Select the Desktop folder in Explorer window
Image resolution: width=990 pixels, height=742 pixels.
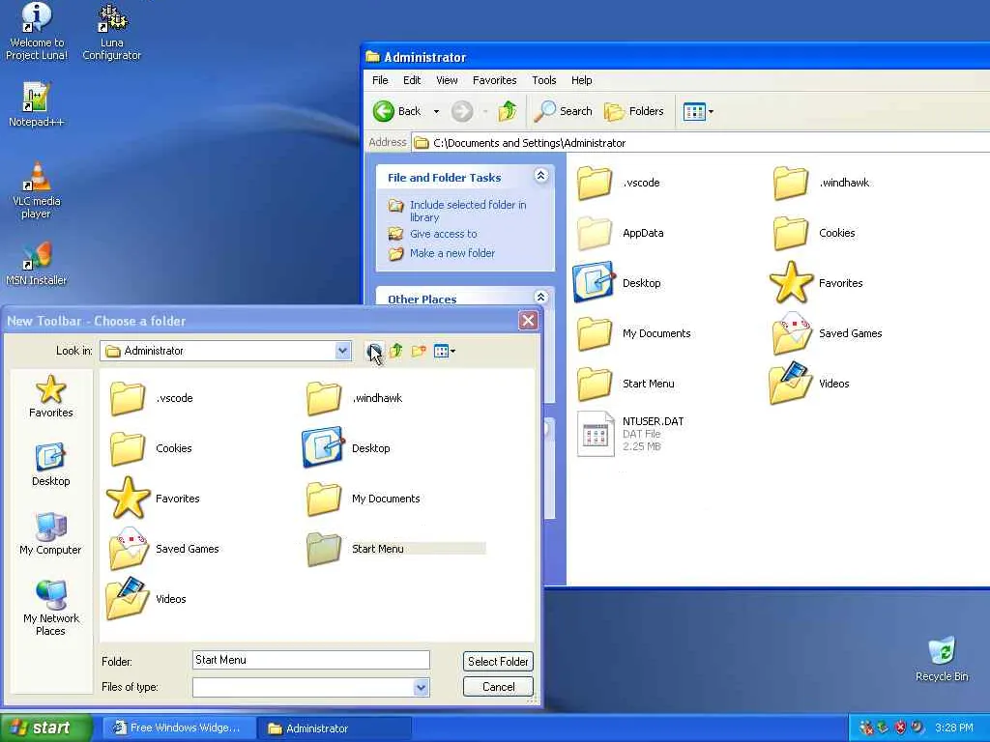(x=618, y=283)
